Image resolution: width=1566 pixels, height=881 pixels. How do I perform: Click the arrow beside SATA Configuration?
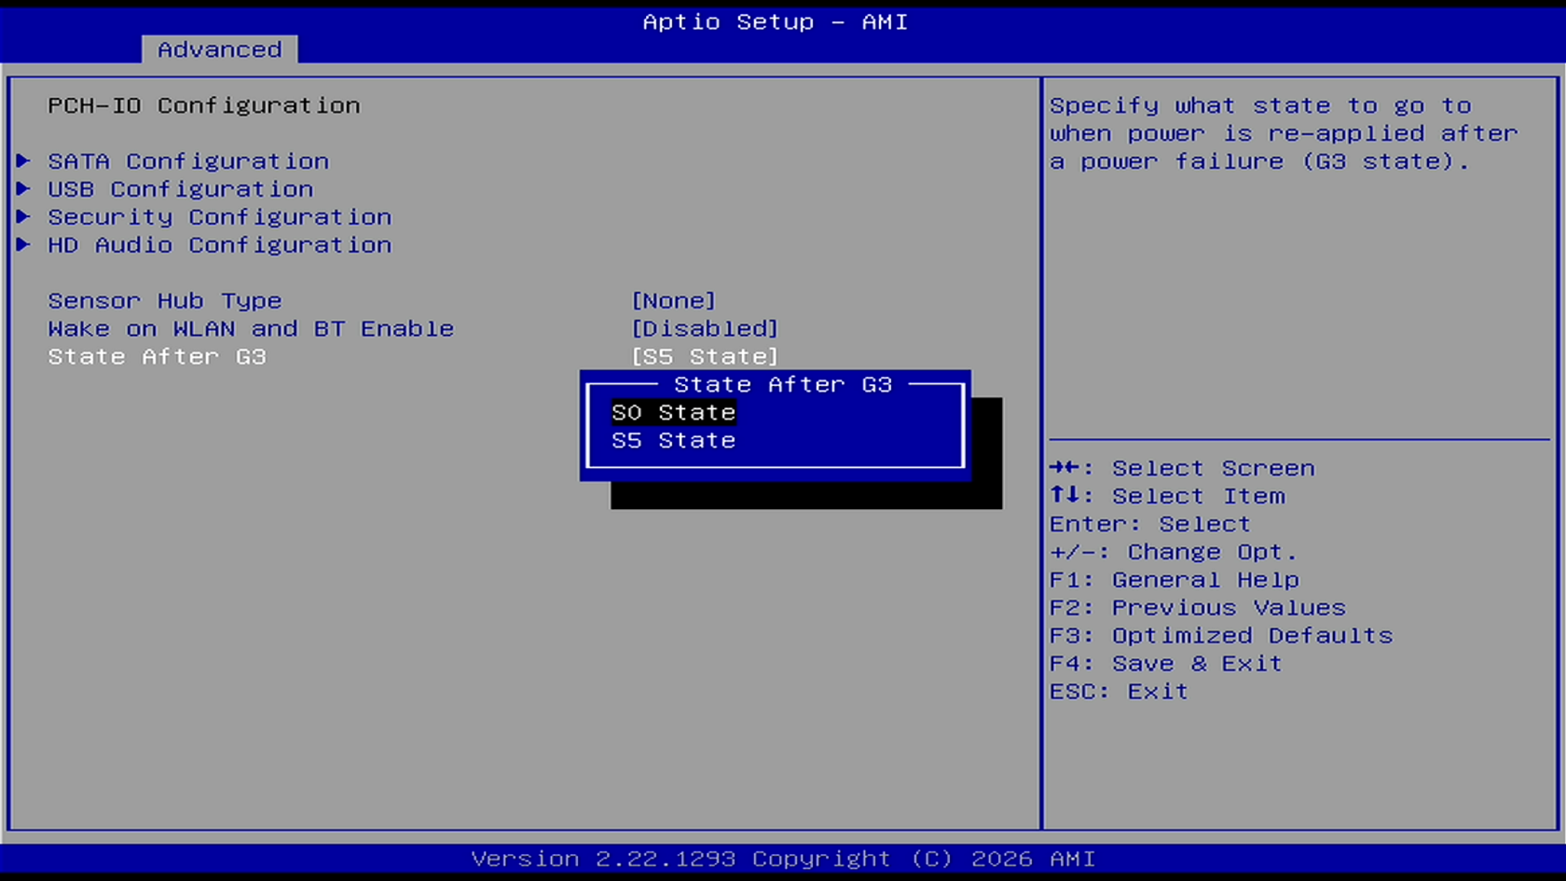click(23, 161)
